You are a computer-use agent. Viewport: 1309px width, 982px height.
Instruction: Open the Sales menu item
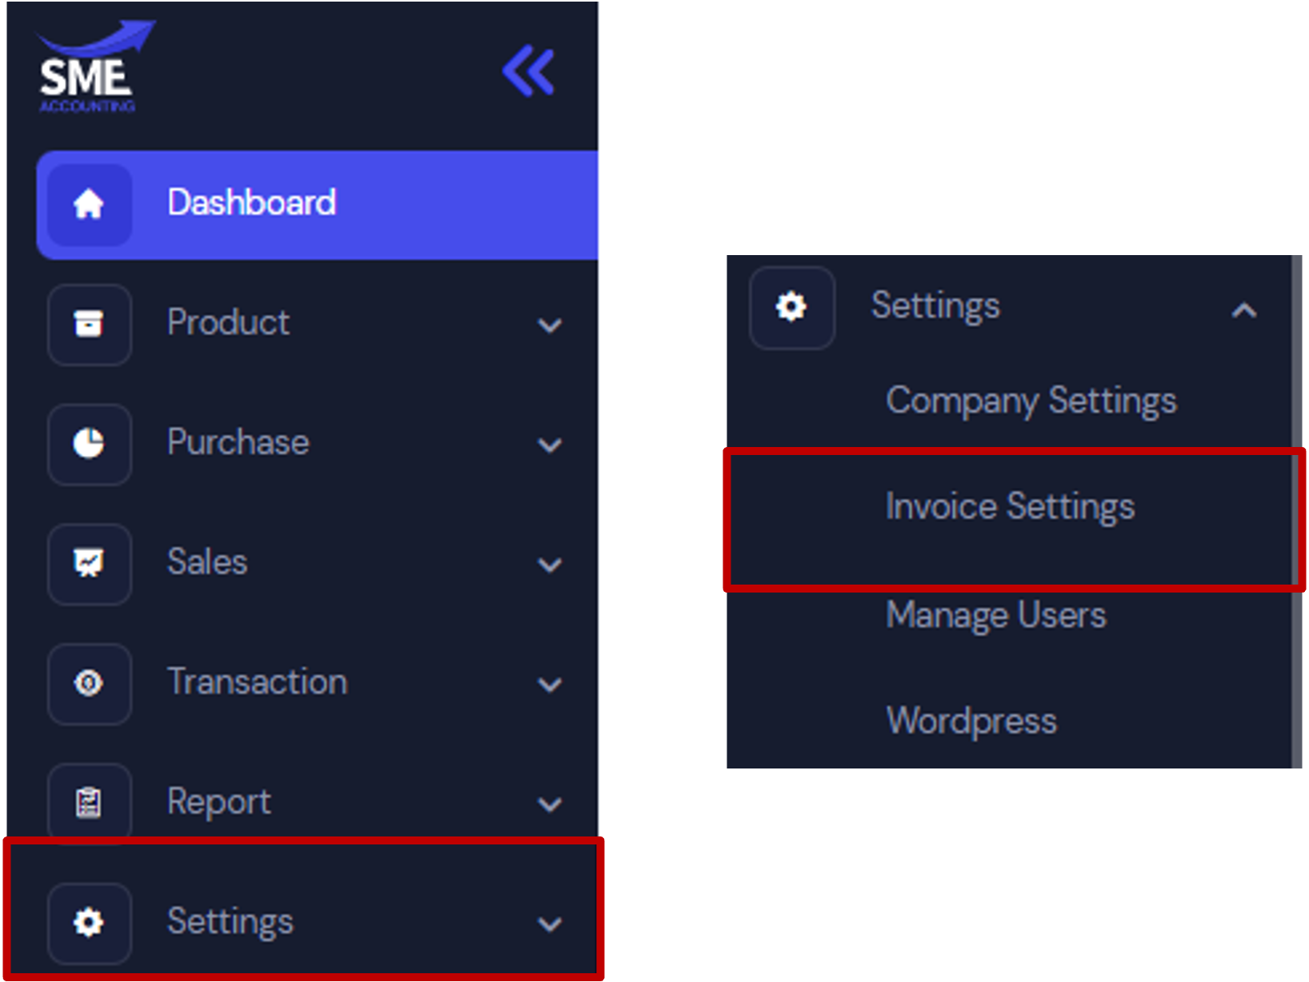(x=206, y=562)
